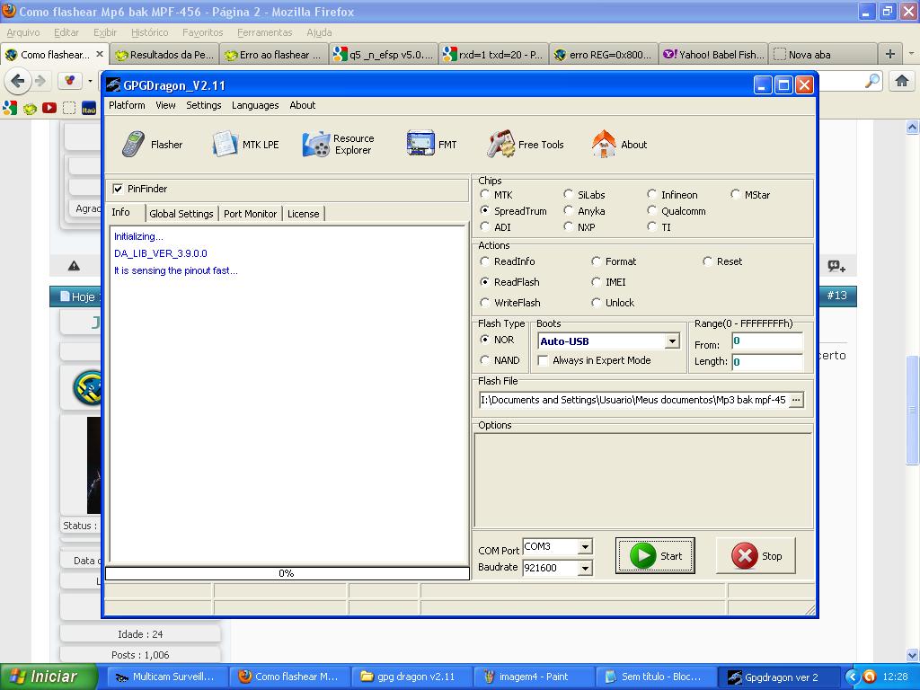920x690 pixels.
Task: Open the FMT tool
Action: (x=432, y=145)
